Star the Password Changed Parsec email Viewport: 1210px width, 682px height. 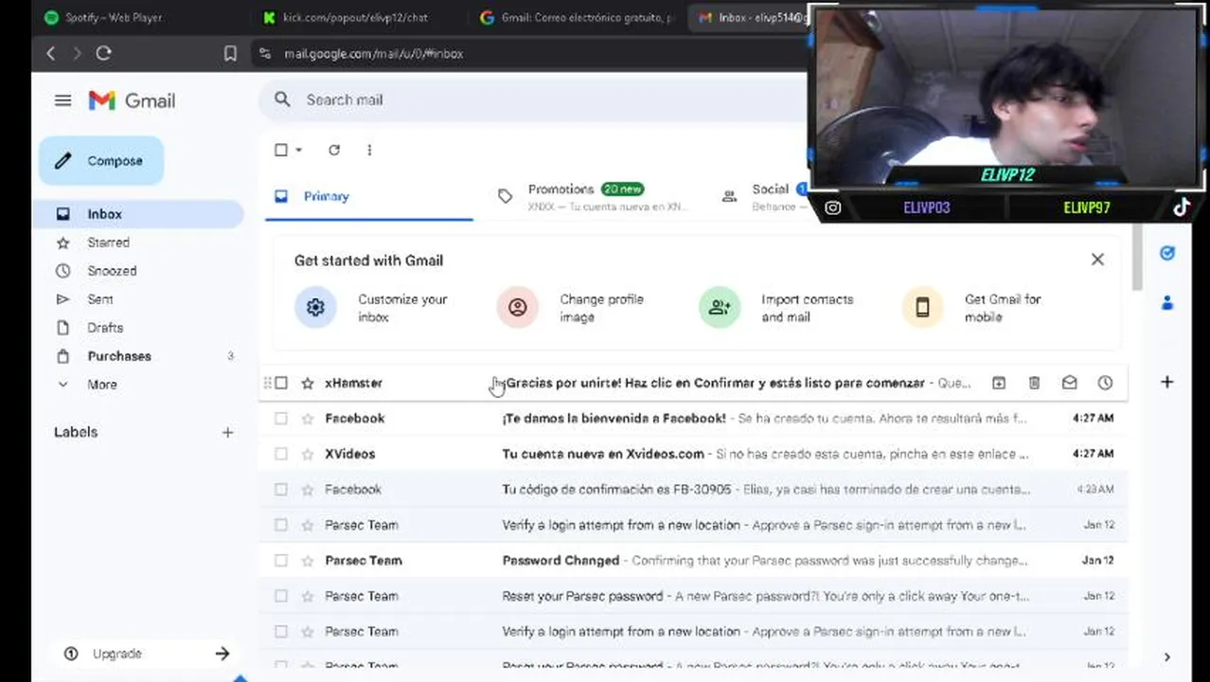tap(307, 561)
